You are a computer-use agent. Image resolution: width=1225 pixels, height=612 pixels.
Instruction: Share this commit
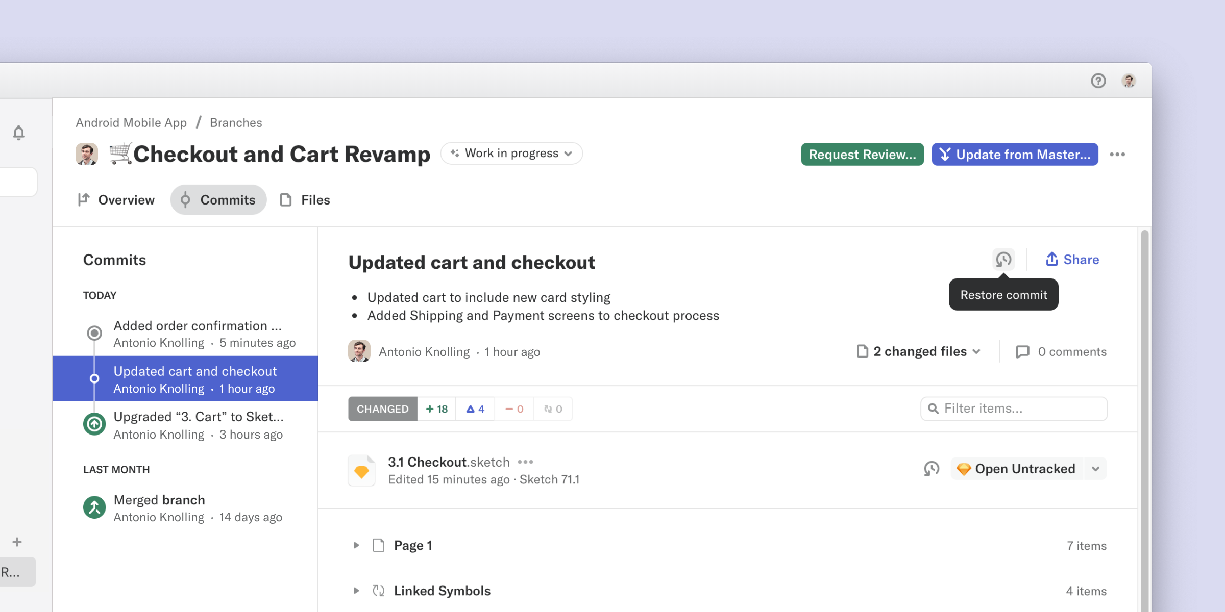coord(1072,260)
